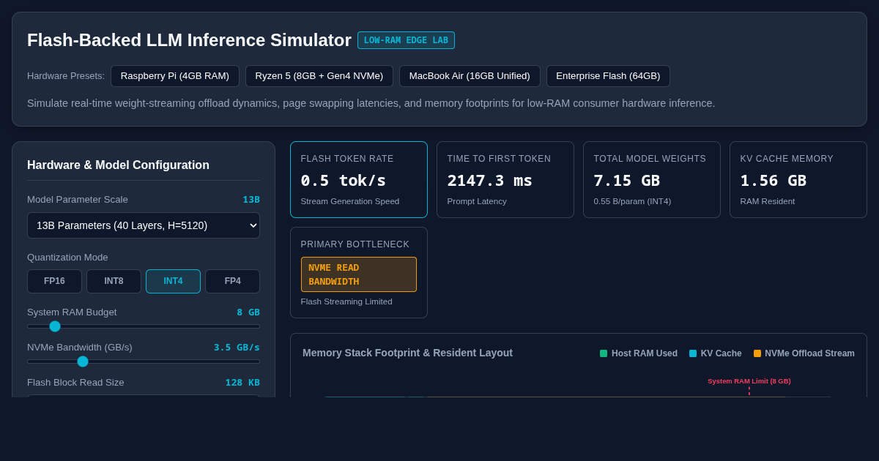Image resolution: width=879 pixels, height=461 pixels.
Task: Click the 0.5 tok/s value
Action: (344, 181)
